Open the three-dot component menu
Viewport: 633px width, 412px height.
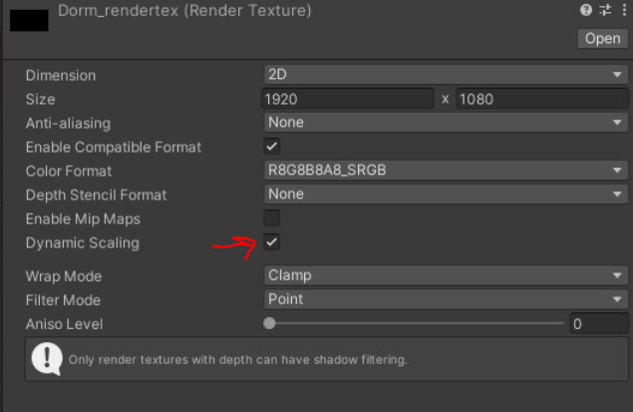[x=623, y=10]
